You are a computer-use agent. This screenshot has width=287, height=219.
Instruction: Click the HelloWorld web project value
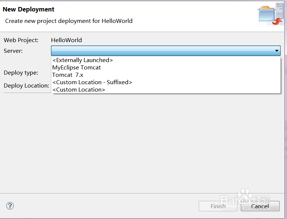[66, 40]
